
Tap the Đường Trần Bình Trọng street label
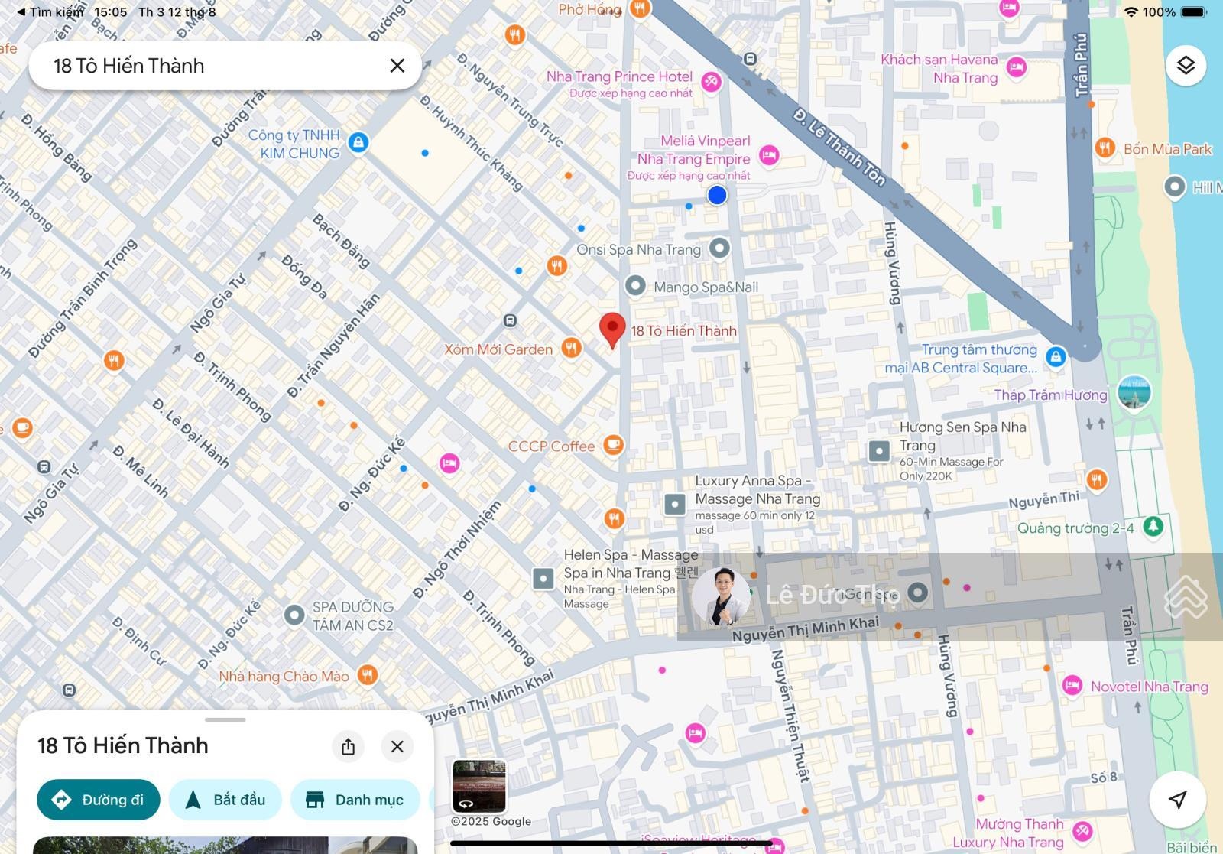[x=83, y=298]
